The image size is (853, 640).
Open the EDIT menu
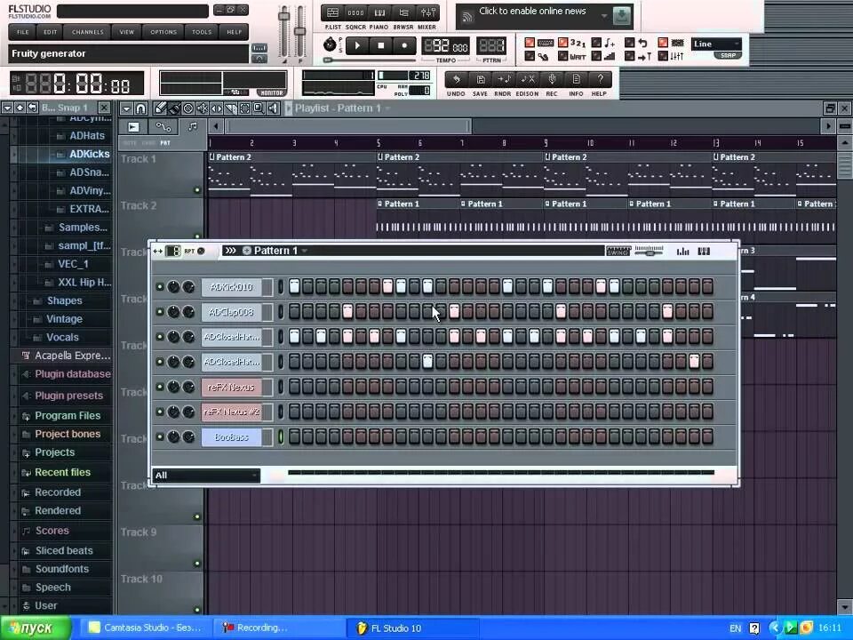tap(50, 32)
